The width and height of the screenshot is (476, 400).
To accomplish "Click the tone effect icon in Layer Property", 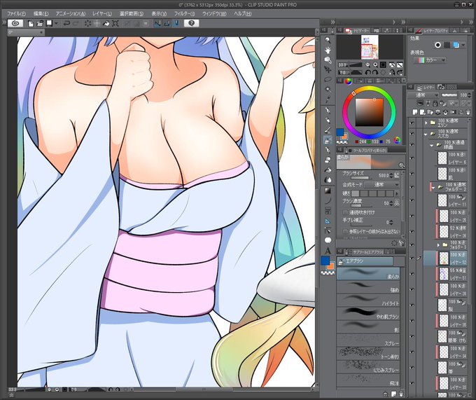I will pyautogui.click(x=447, y=45).
